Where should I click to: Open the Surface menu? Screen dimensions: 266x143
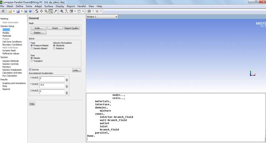[x=49, y=6]
